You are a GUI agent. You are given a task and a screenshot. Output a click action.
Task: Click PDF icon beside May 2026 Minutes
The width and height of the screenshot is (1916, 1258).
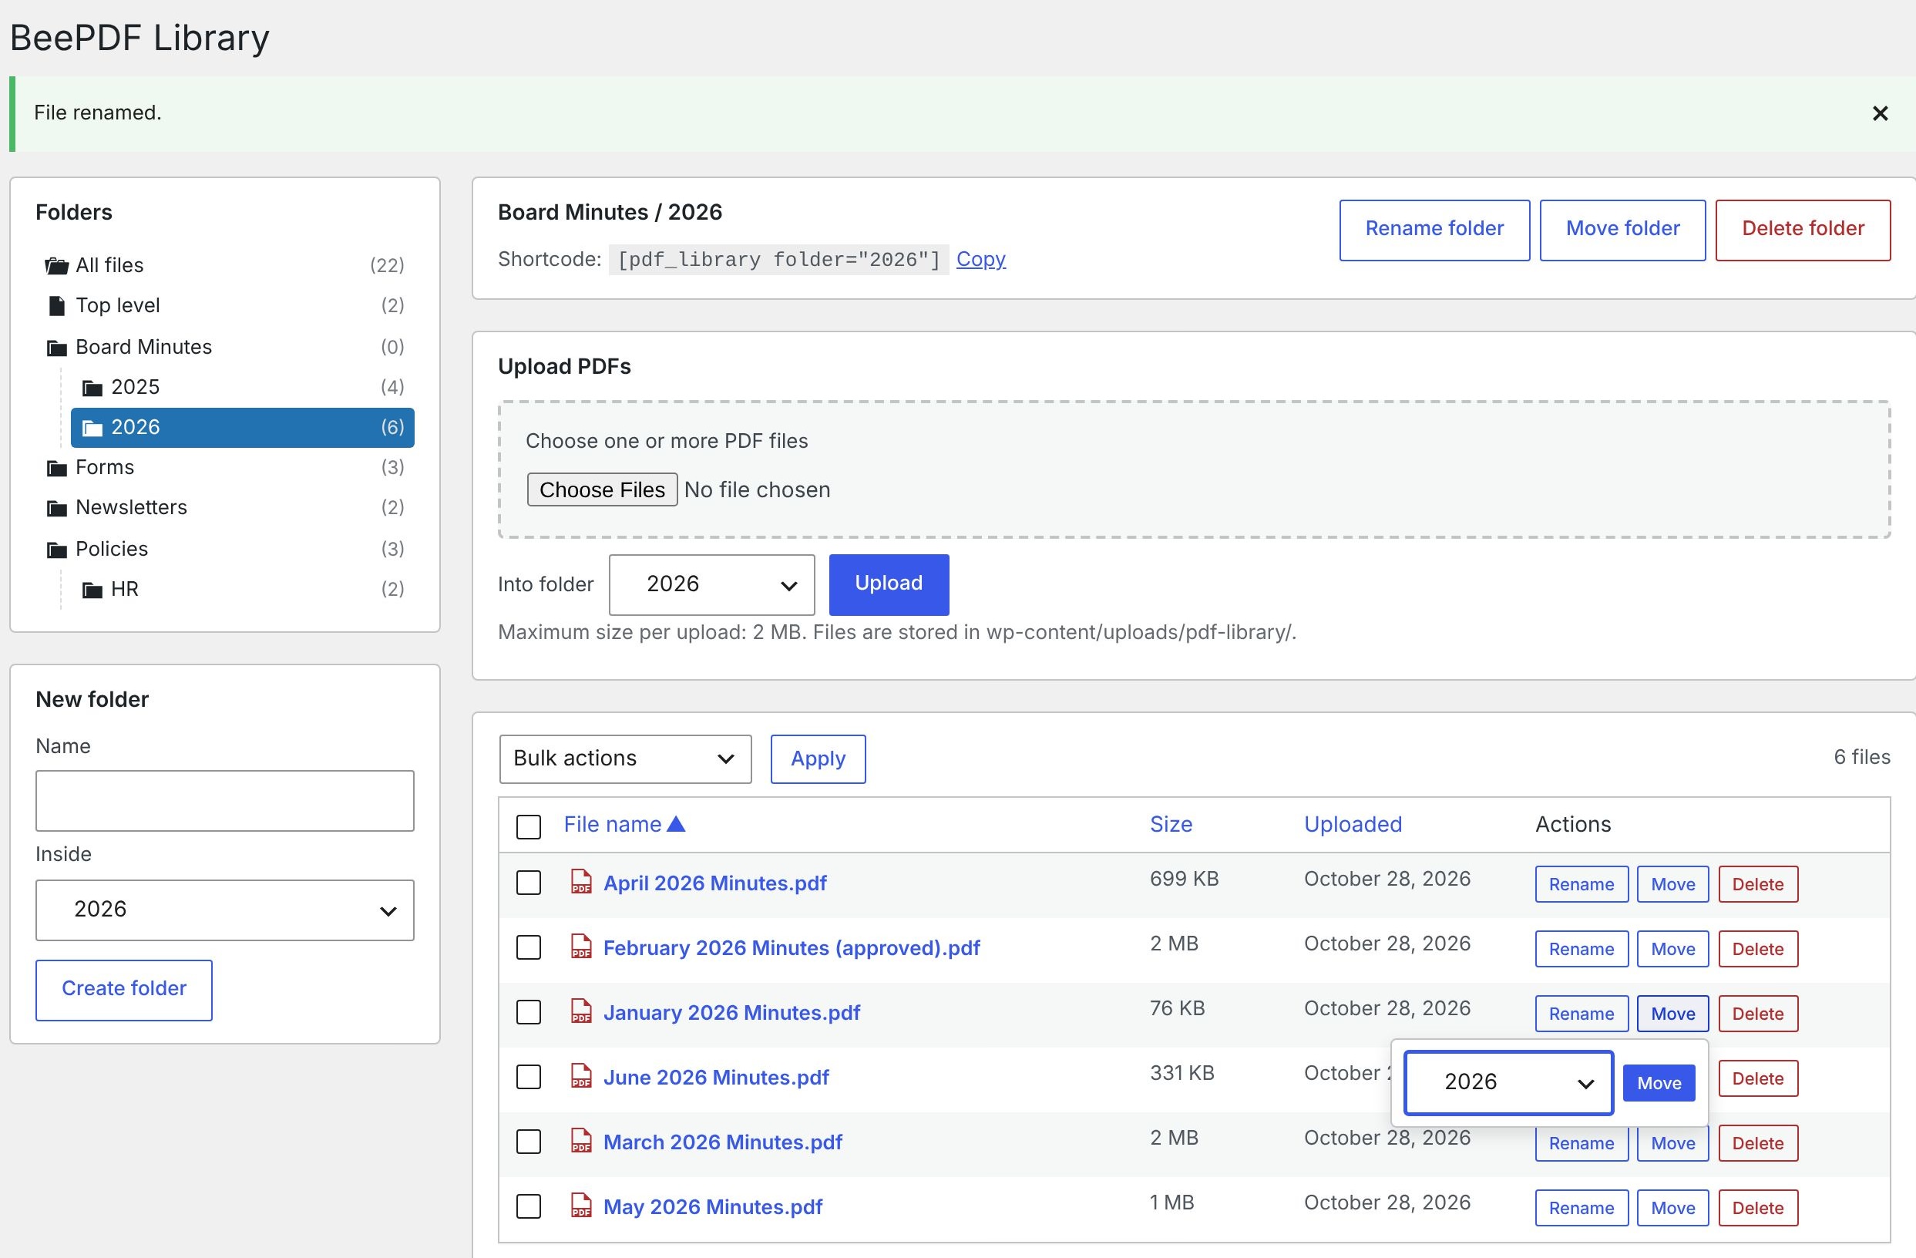click(x=581, y=1205)
